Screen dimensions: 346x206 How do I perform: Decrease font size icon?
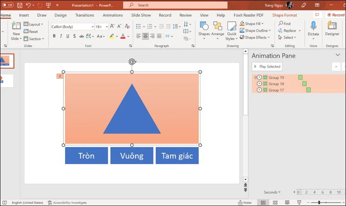119,26
